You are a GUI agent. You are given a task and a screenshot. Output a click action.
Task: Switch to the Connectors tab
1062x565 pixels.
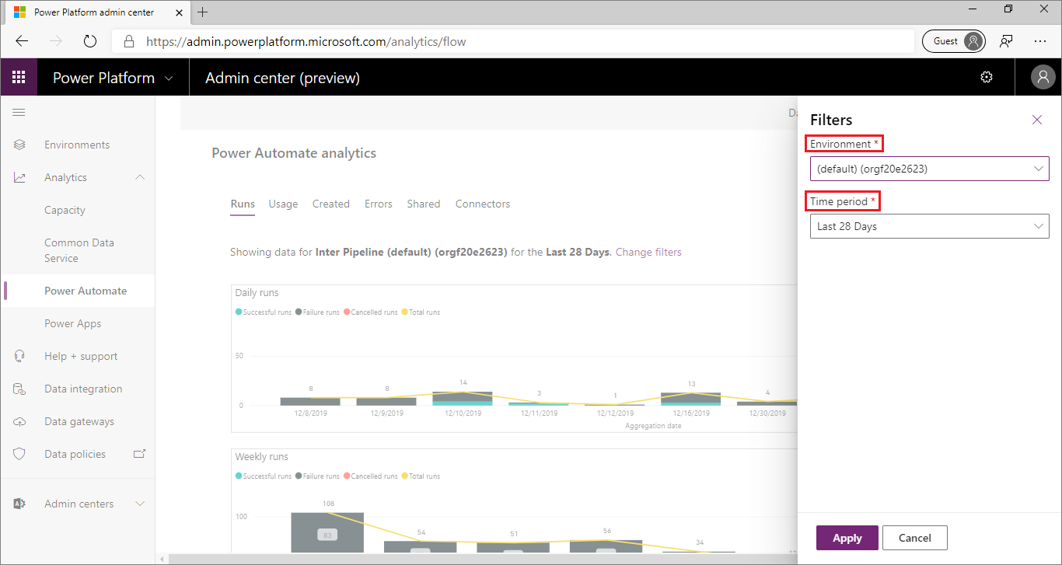point(482,204)
